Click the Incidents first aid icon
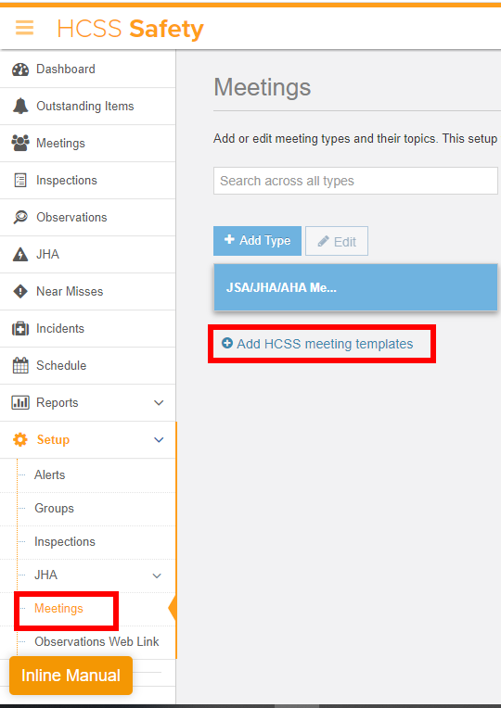This screenshot has height=708, width=501. click(x=20, y=328)
